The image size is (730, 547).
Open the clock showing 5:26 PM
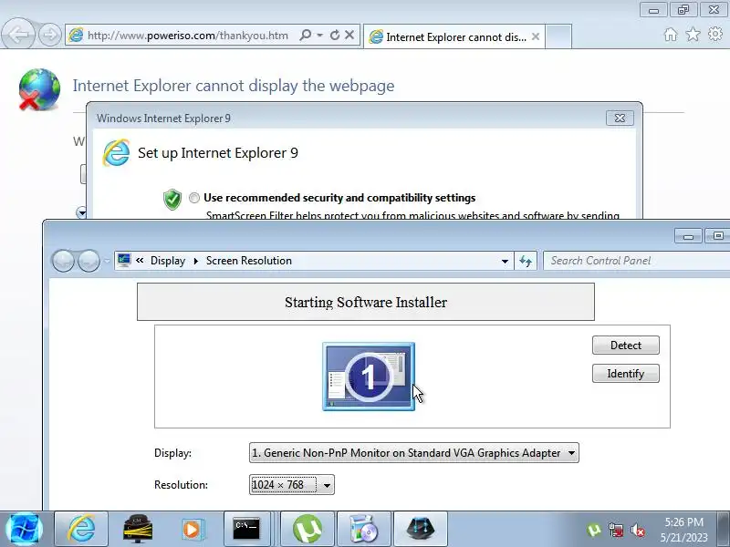coord(683,530)
